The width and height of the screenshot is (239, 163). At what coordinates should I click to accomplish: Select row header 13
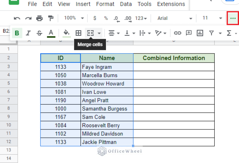(x=9, y=150)
